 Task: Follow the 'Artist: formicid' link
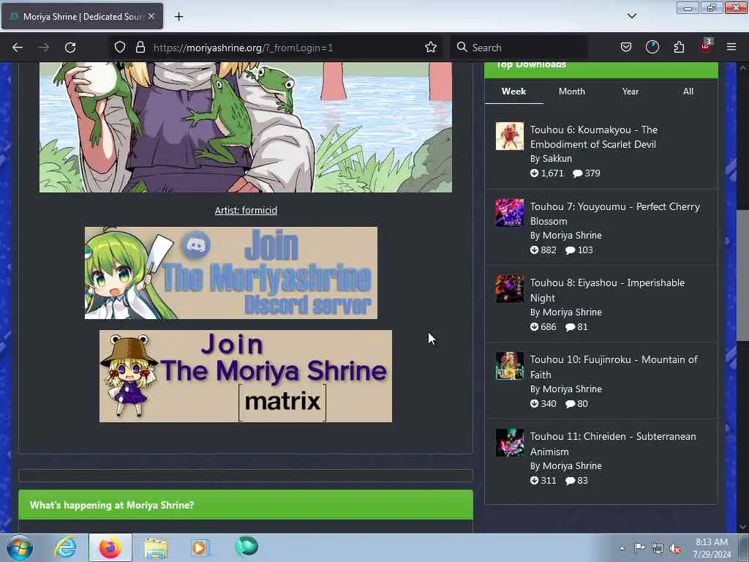pos(246,210)
